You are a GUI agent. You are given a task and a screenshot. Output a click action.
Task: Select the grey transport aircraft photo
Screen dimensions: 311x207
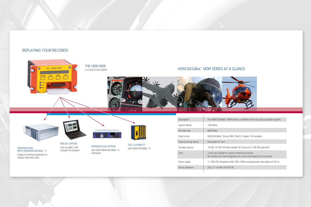click(160, 94)
